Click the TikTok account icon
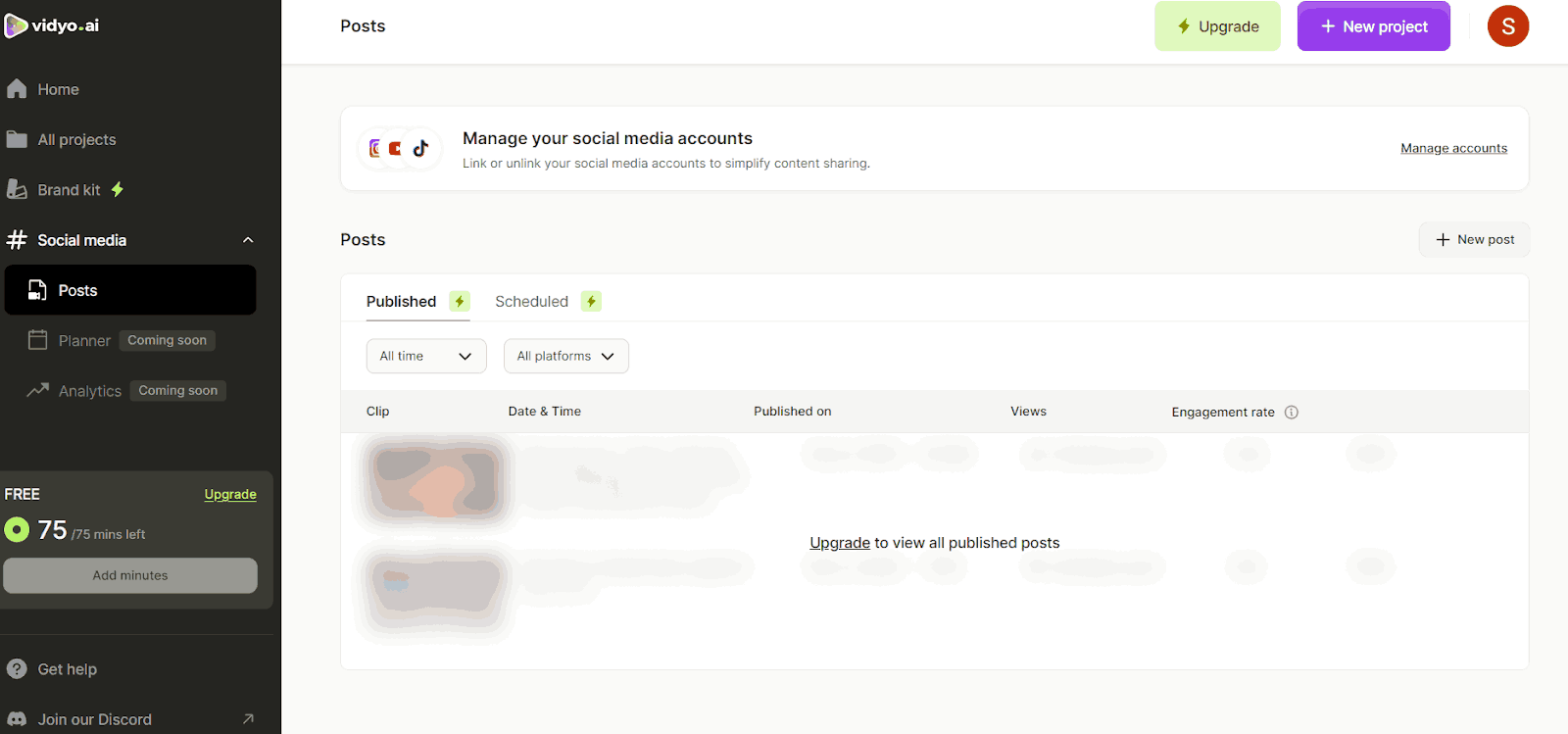The width and height of the screenshot is (1568, 734). point(420,148)
